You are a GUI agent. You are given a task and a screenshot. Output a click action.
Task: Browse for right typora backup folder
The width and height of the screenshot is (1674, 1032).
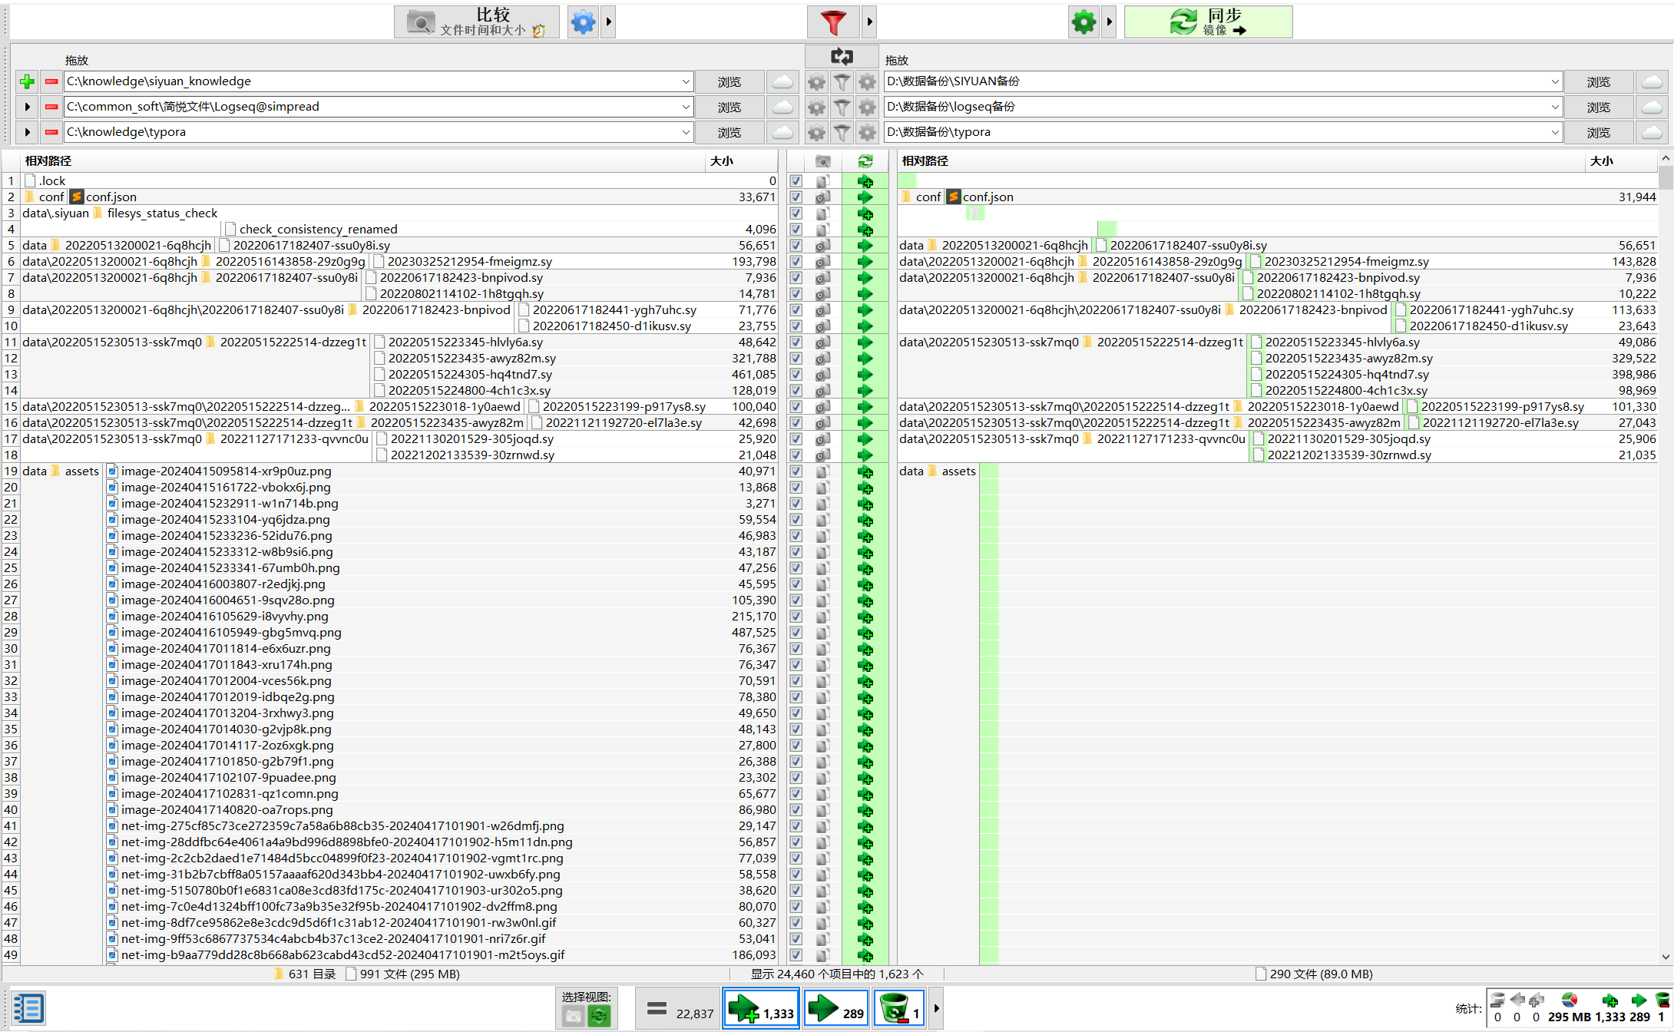coord(1599,132)
